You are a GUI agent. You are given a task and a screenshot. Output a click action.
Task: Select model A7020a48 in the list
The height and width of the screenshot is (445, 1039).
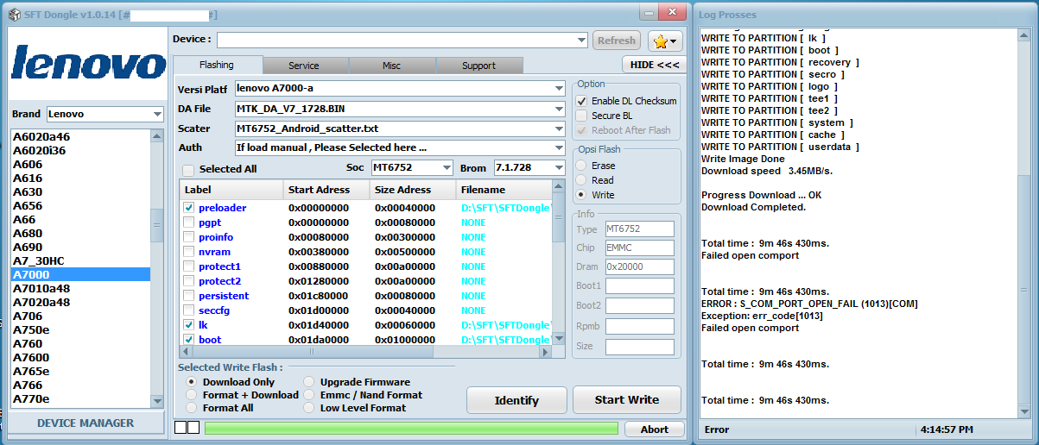(80, 302)
